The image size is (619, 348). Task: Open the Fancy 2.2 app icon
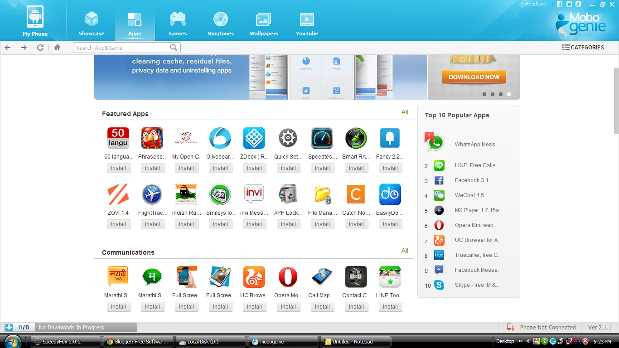point(390,138)
